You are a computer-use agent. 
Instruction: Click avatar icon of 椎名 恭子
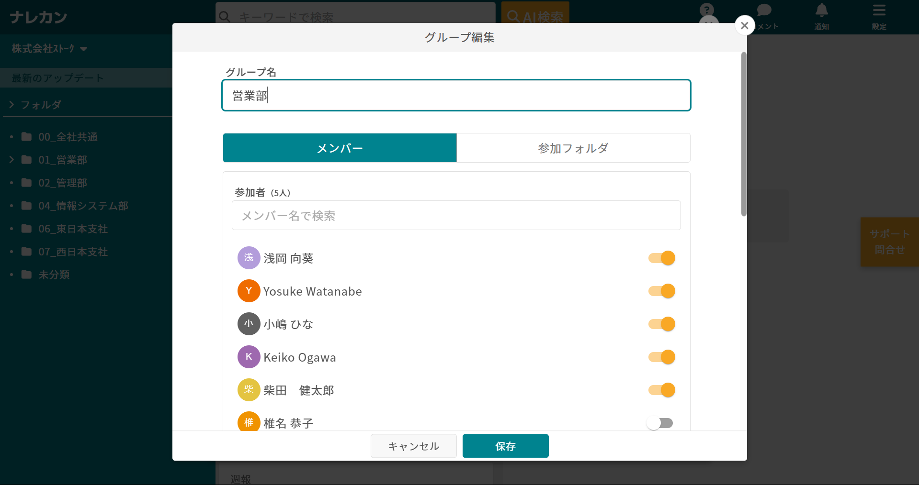(249, 421)
